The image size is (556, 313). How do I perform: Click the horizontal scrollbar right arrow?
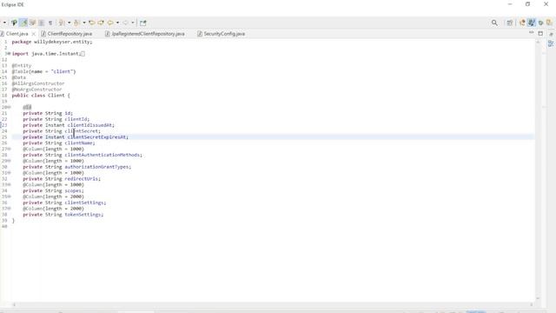(x=531, y=304)
